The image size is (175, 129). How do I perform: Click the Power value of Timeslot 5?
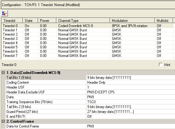[43, 47]
